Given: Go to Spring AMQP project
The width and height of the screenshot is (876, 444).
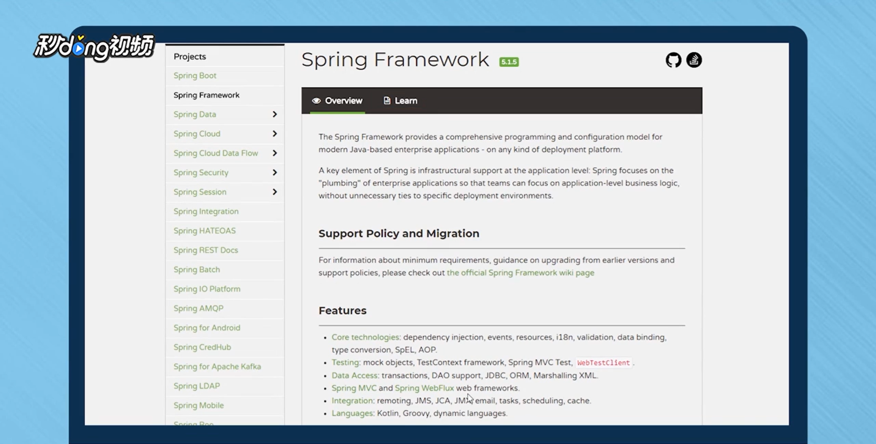Looking at the screenshot, I should tap(198, 308).
